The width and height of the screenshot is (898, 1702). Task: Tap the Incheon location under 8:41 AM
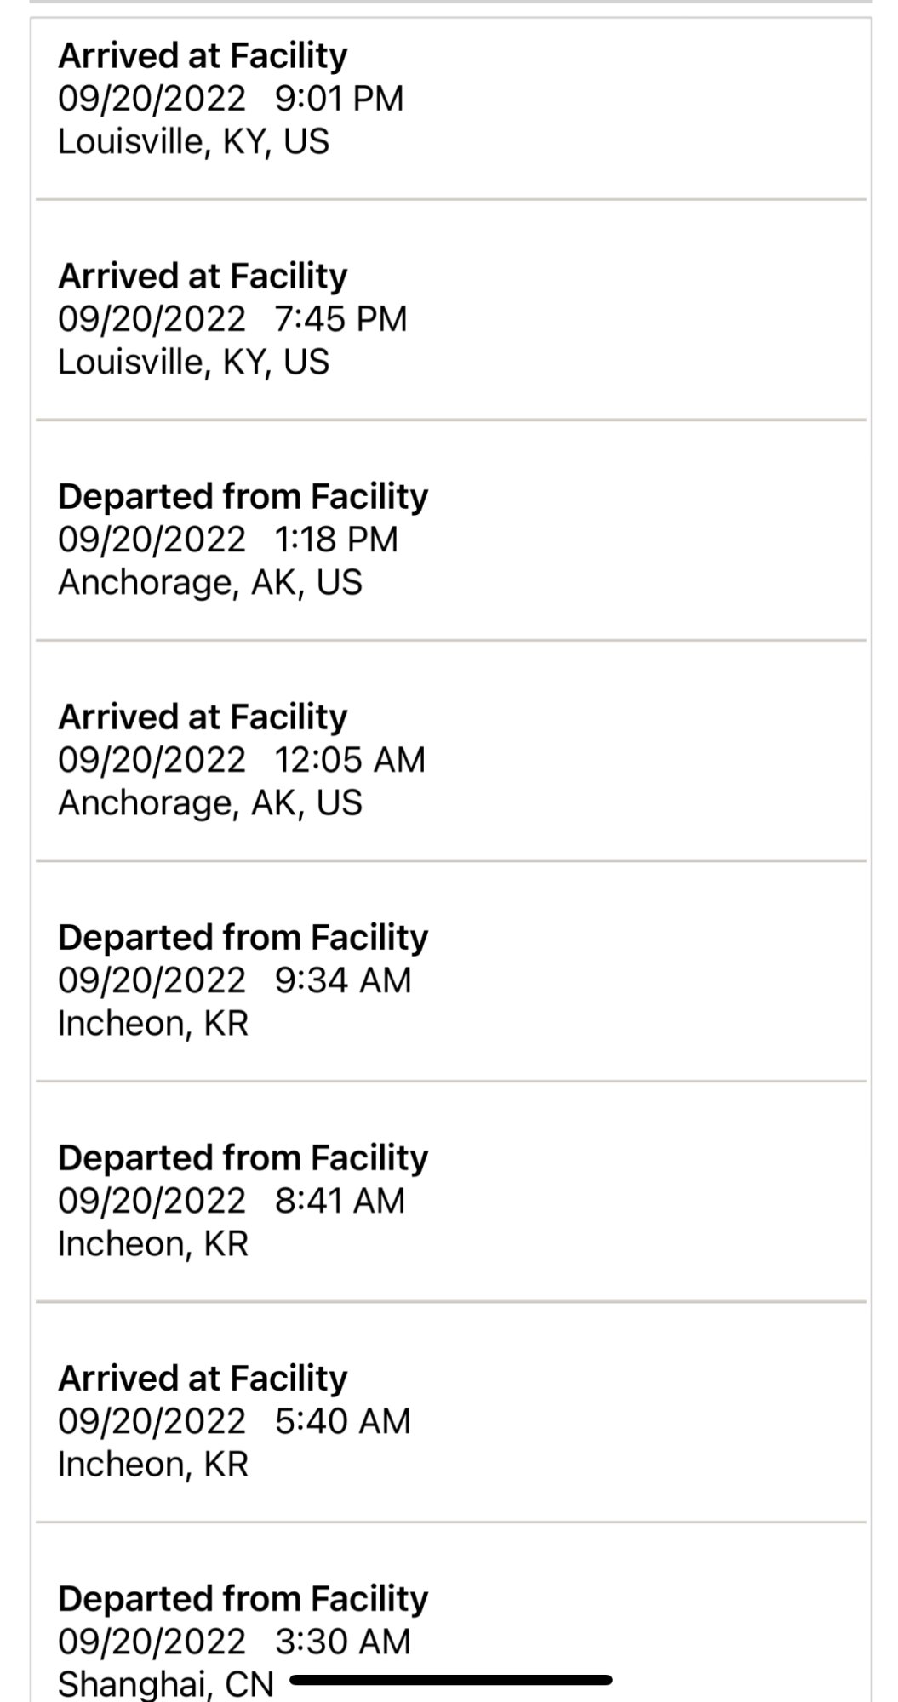[x=153, y=1243]
